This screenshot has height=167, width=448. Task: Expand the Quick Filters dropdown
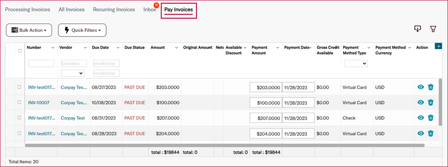pyautogui.click(x=82, y=30)
